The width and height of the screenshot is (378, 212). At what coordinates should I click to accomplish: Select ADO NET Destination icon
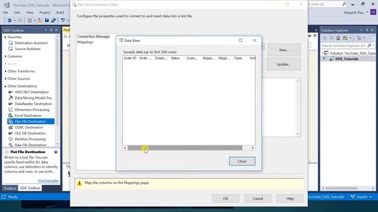point(11,92)
